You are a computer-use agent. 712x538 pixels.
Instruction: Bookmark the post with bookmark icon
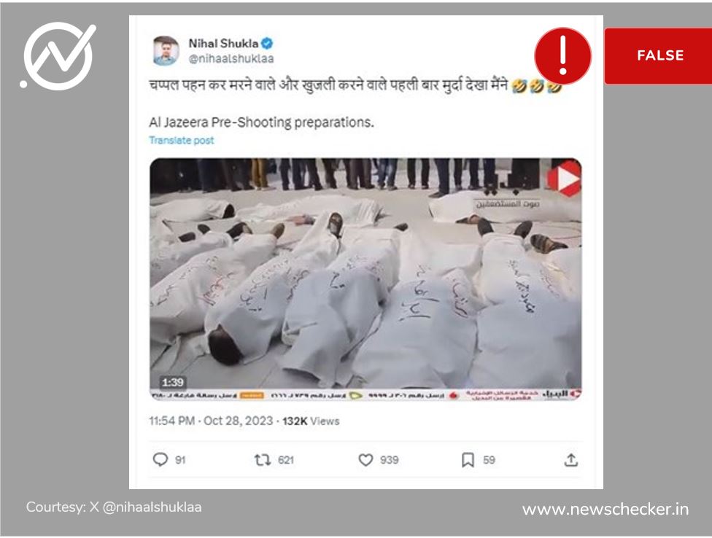coord(468,460)
